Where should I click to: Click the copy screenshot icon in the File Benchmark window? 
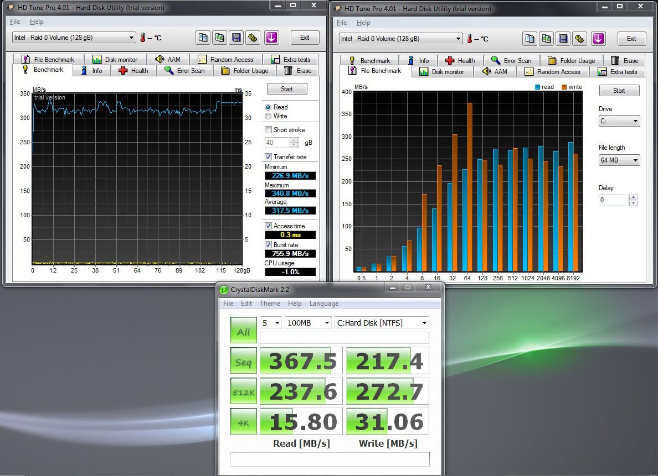click(x=547, y=39)
